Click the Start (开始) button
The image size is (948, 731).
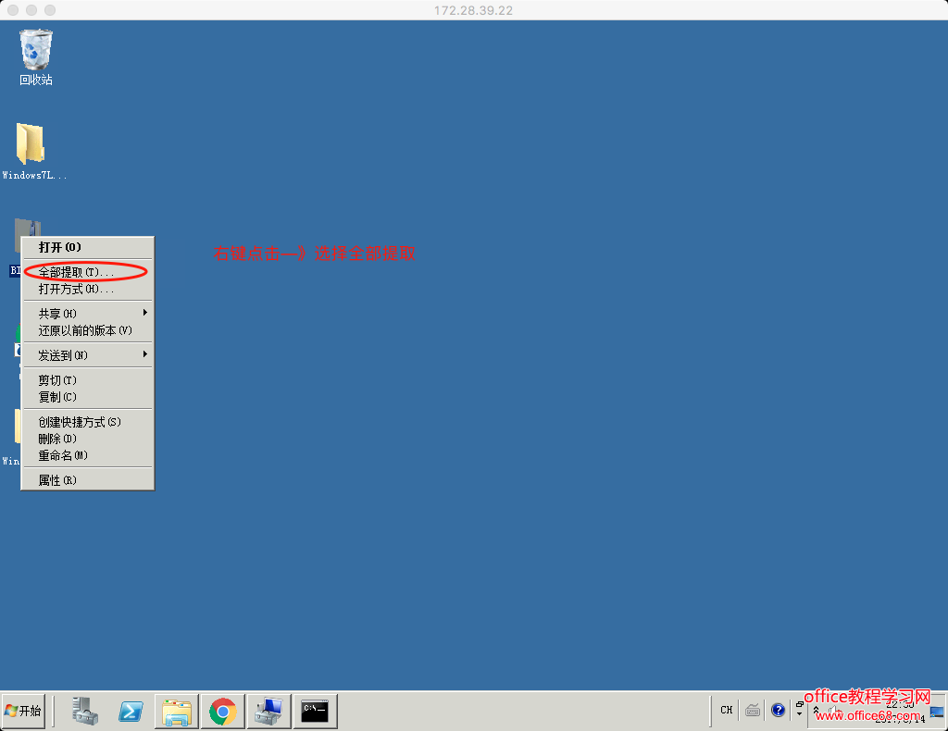point(23,711)
